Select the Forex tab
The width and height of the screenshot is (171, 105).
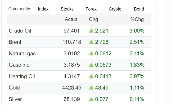[x=91, y=9]
